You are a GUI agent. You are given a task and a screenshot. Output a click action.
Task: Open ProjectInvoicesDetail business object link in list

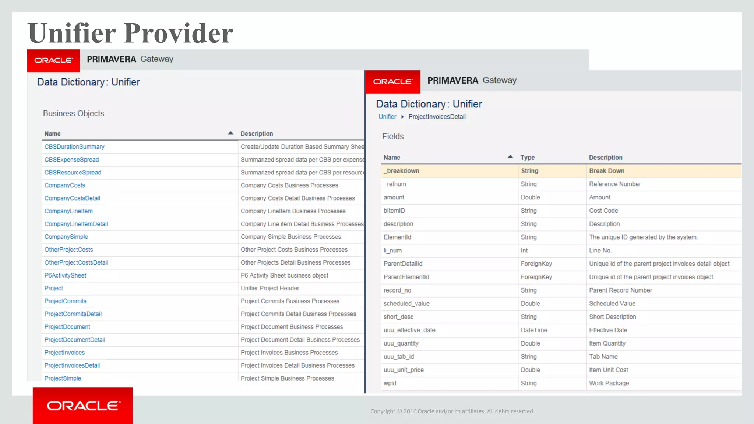[72, 366]
